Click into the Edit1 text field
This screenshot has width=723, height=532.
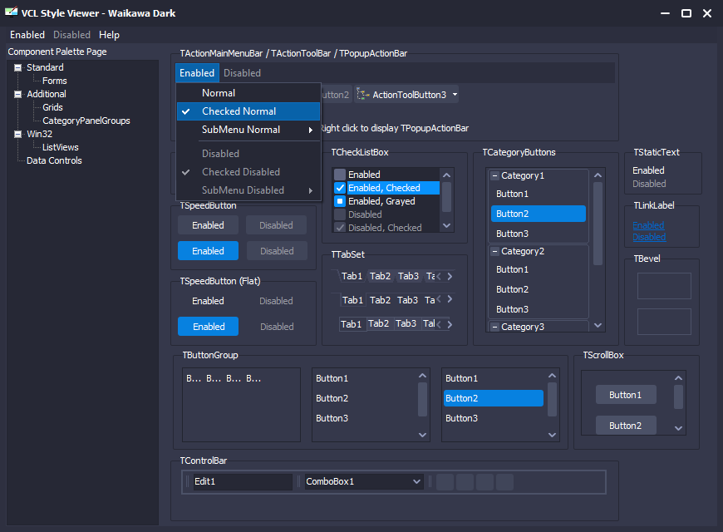(x=243, y=481)
